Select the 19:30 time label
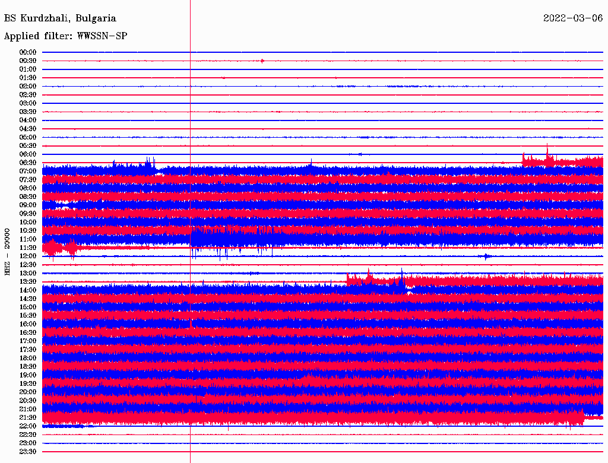 pos(28,383)
